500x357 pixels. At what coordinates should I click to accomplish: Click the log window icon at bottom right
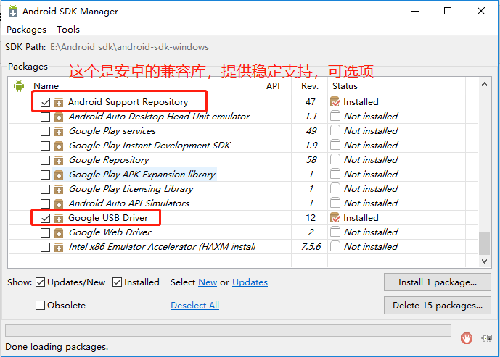tap(486, 338)
